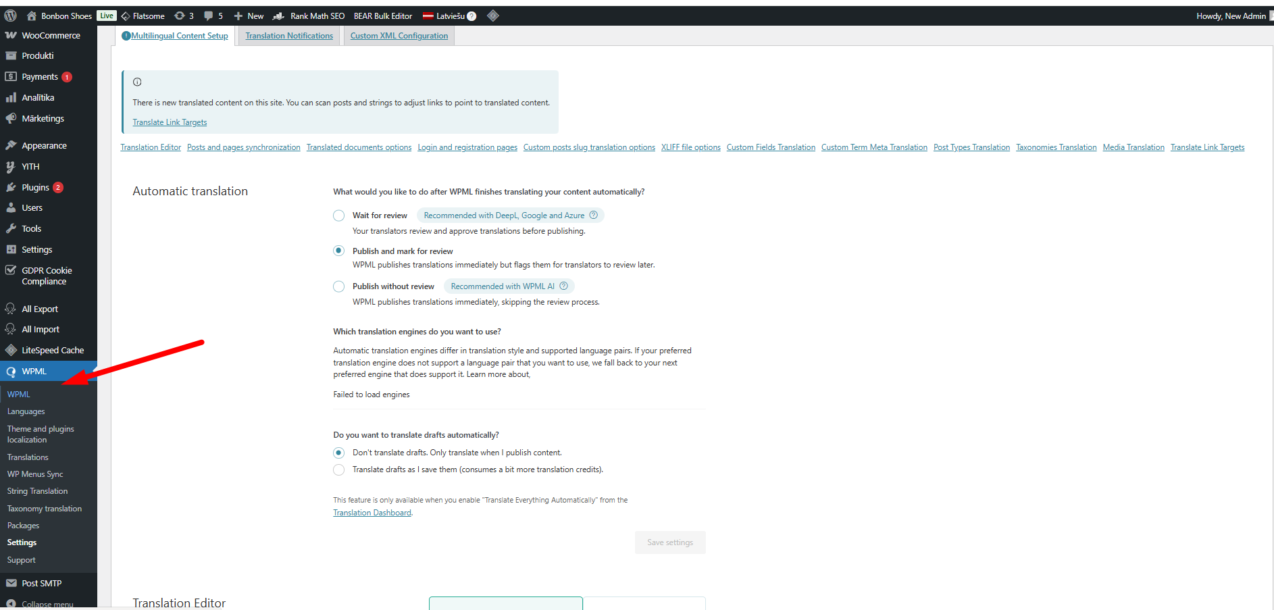Click the All Export icon in sidebar
Screen dimensions: 1274x610
[x=11, y=309]
